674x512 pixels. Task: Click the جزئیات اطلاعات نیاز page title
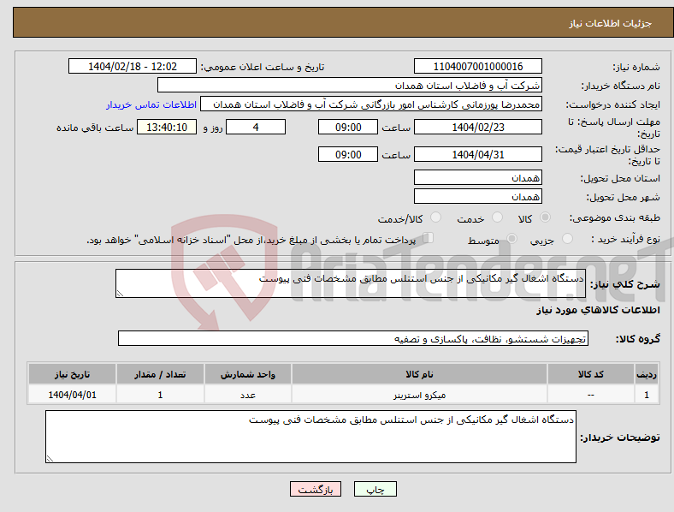(x=611, y=23)
